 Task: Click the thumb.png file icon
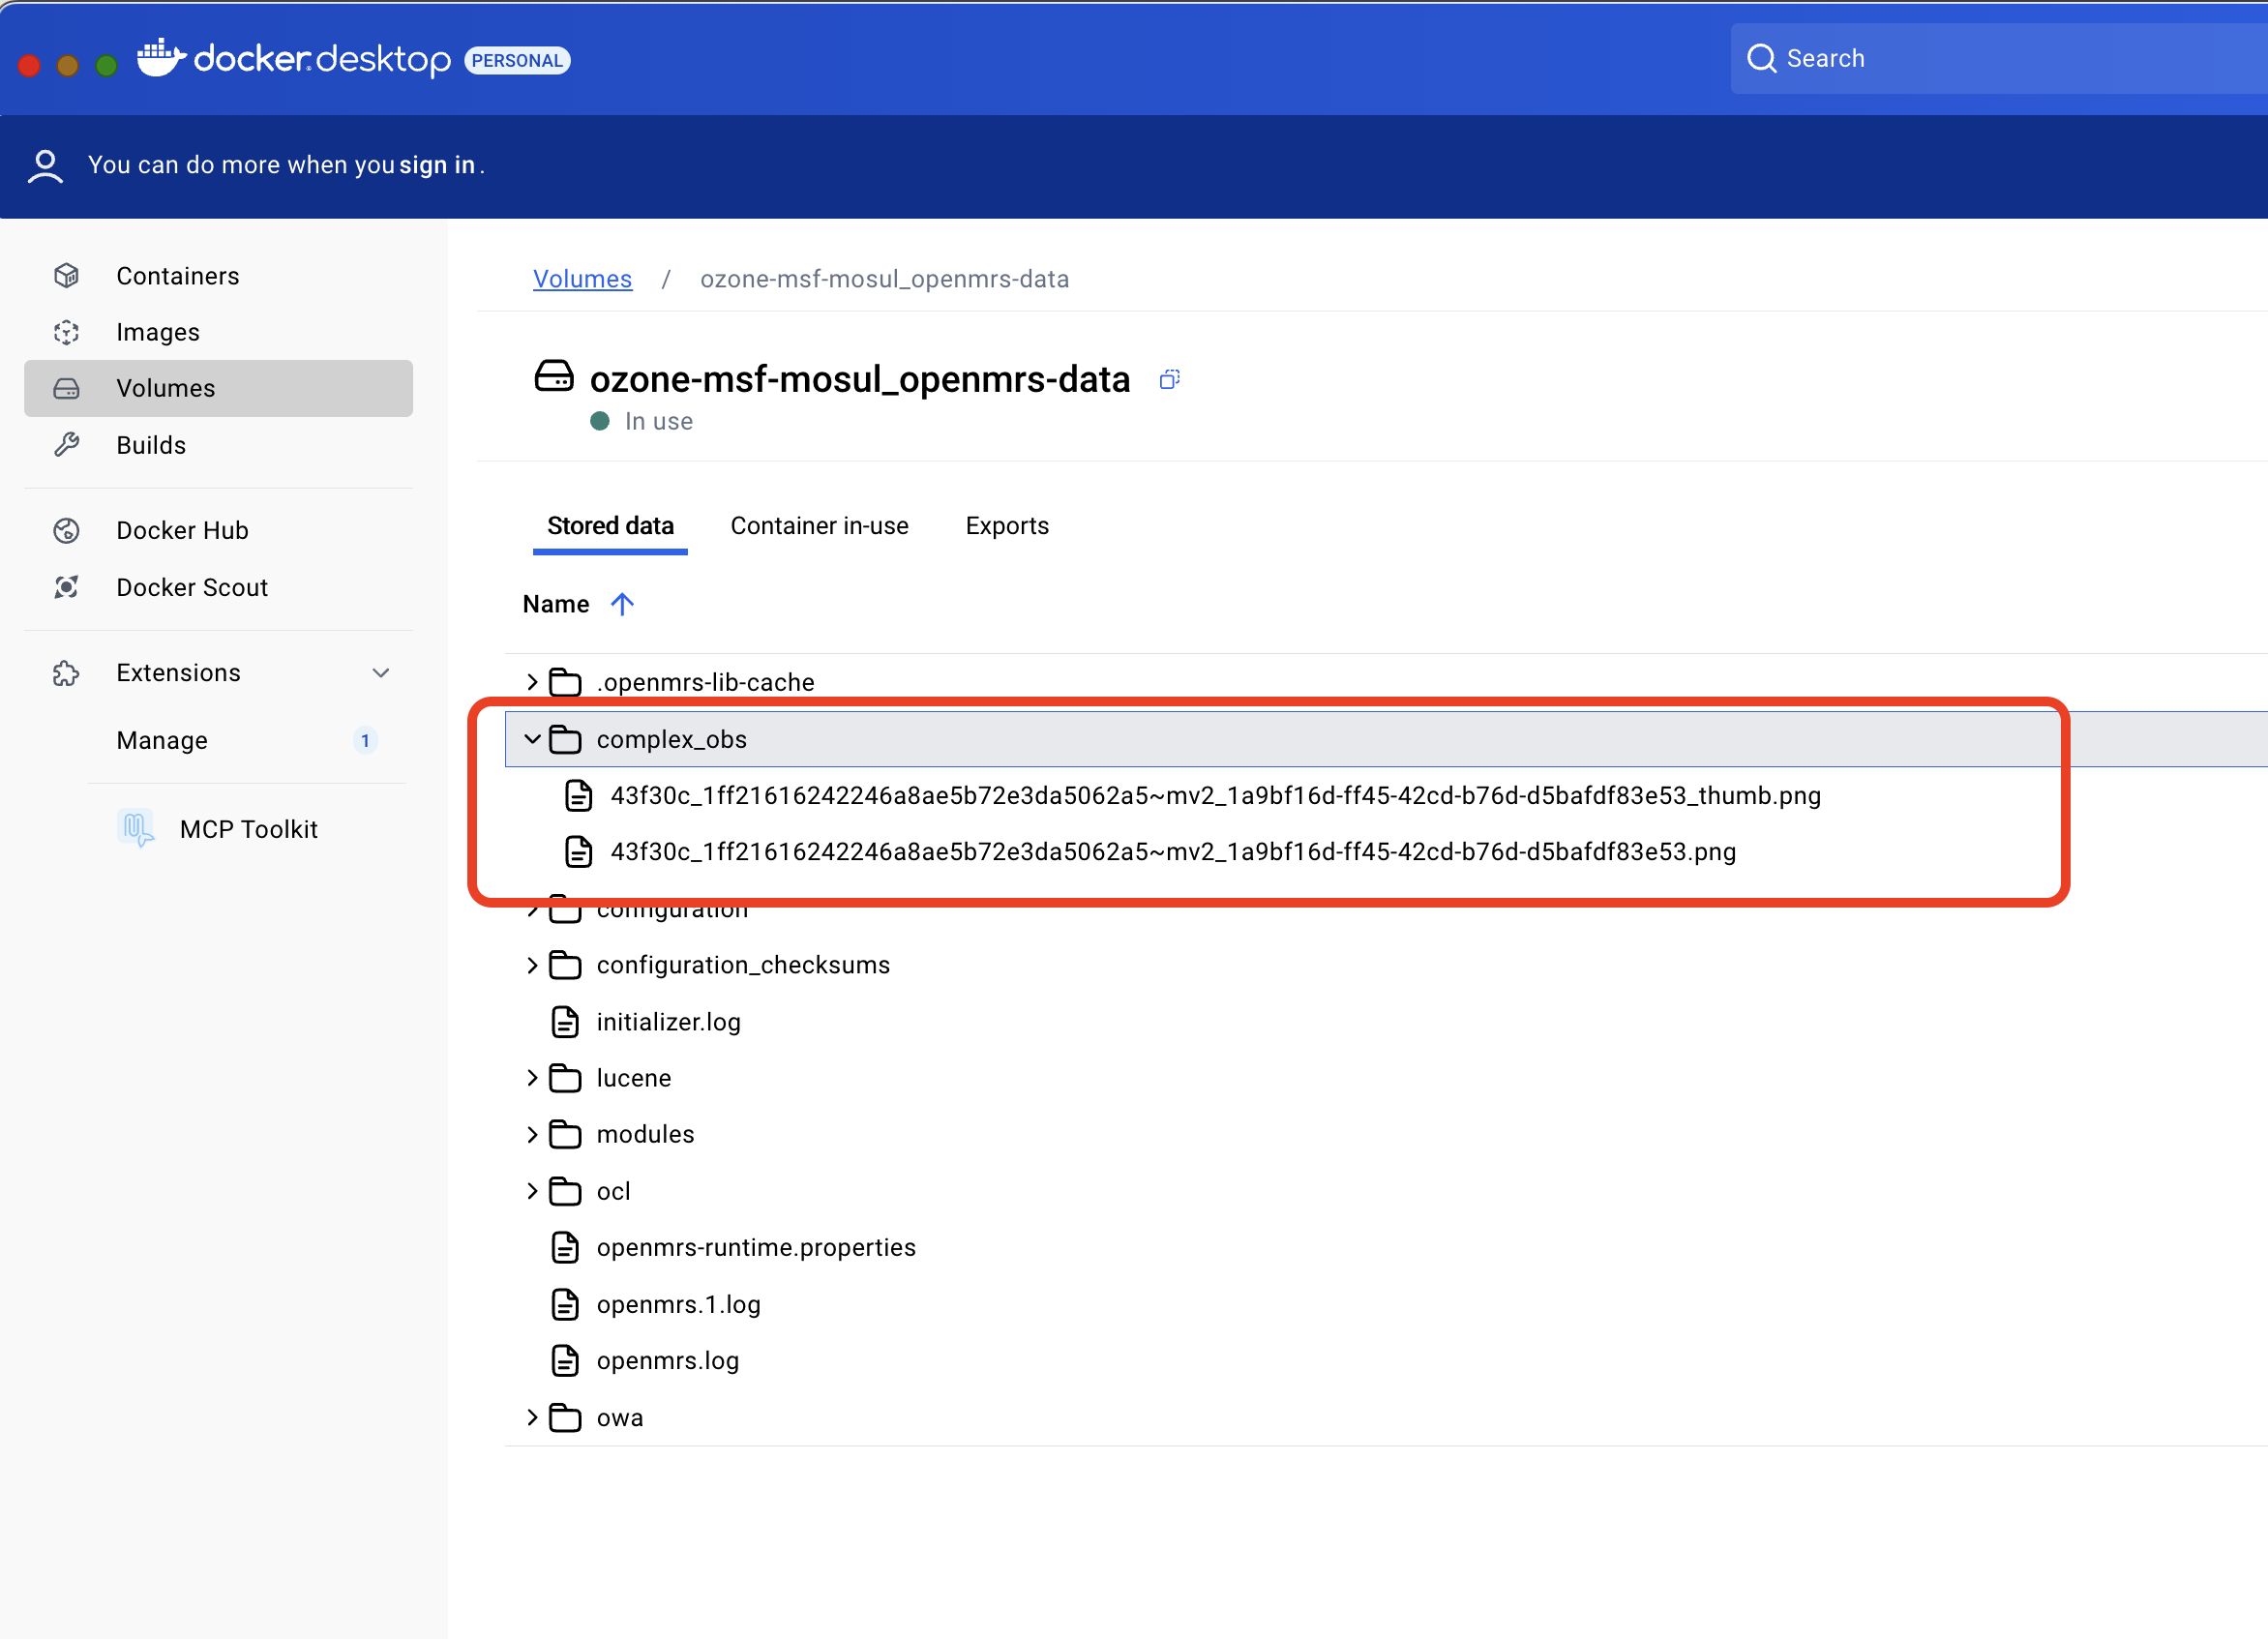579,795
